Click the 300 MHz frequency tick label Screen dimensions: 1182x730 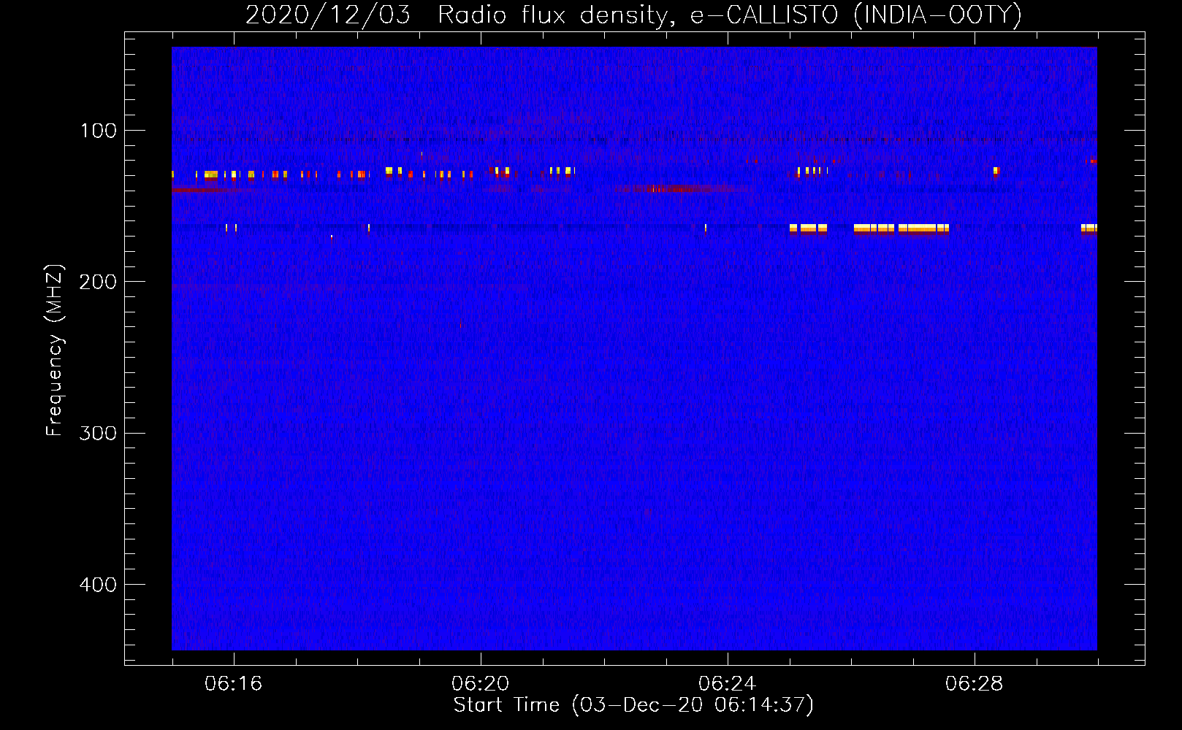(98, 434)
